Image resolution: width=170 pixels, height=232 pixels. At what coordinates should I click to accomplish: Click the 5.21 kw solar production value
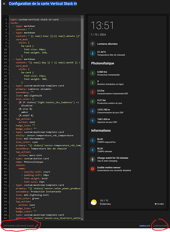(101, 100)
